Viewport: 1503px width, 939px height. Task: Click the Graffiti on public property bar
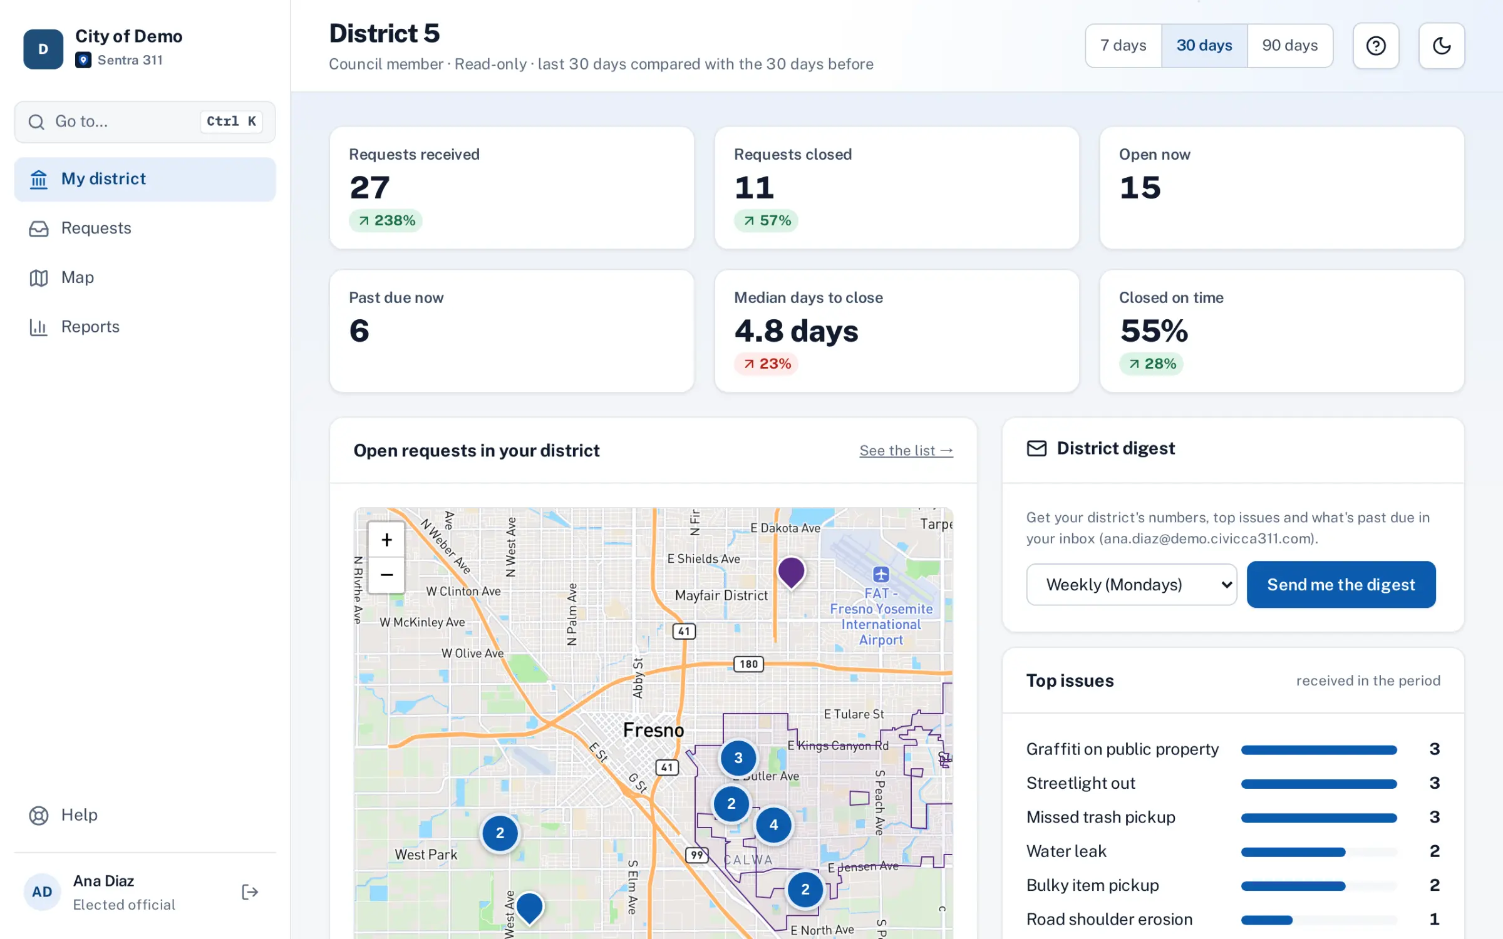coord(1319,750)
